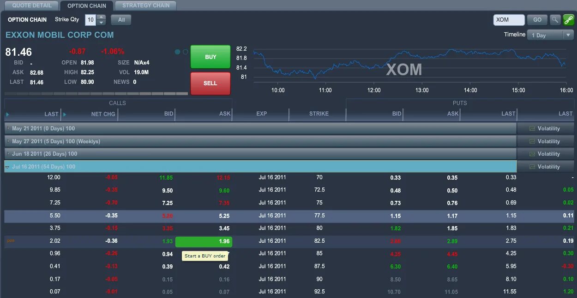The image size is (577, 298).
Task: Click call last price 12.00 at strike 70
Action: click(54, 177)
